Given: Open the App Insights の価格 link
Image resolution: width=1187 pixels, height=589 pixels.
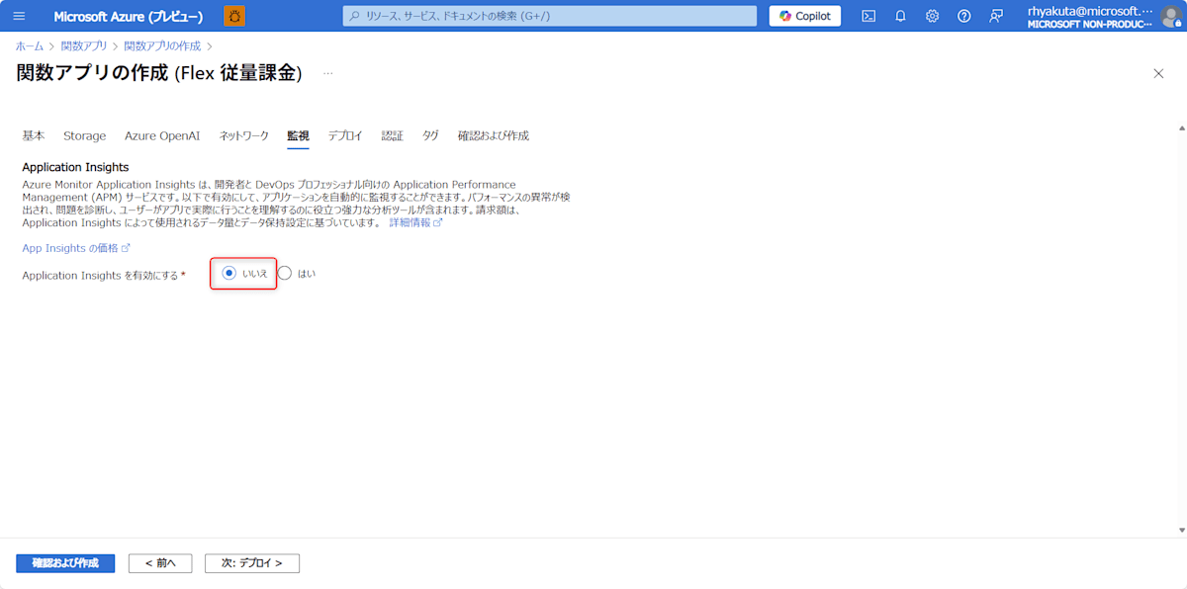Looking at the screenshot, I should click(x=76, y=248).
